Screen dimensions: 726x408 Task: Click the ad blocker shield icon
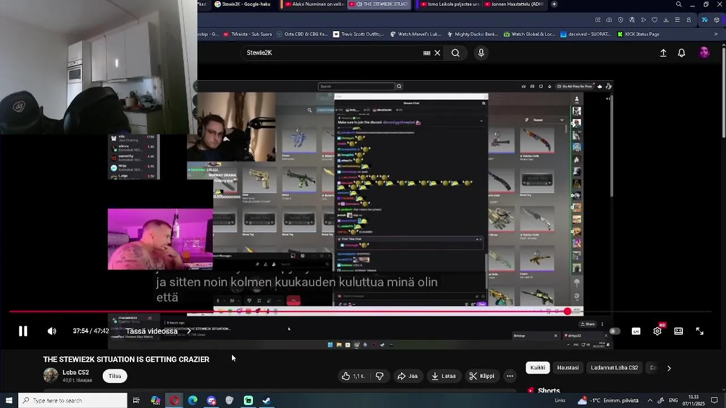(621, 20)
